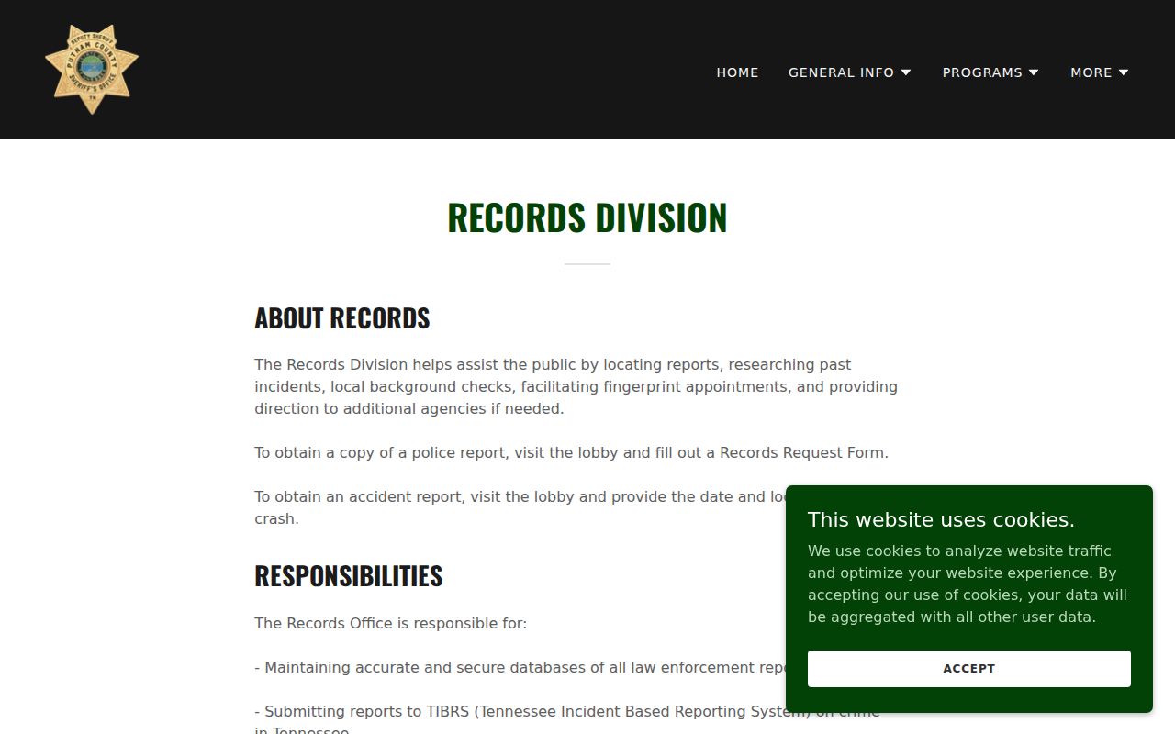This screenshot has width=1175, height=734.
Task: Click the 'Maintaining accurate and secure databases' line
Action: coord(520,668)
